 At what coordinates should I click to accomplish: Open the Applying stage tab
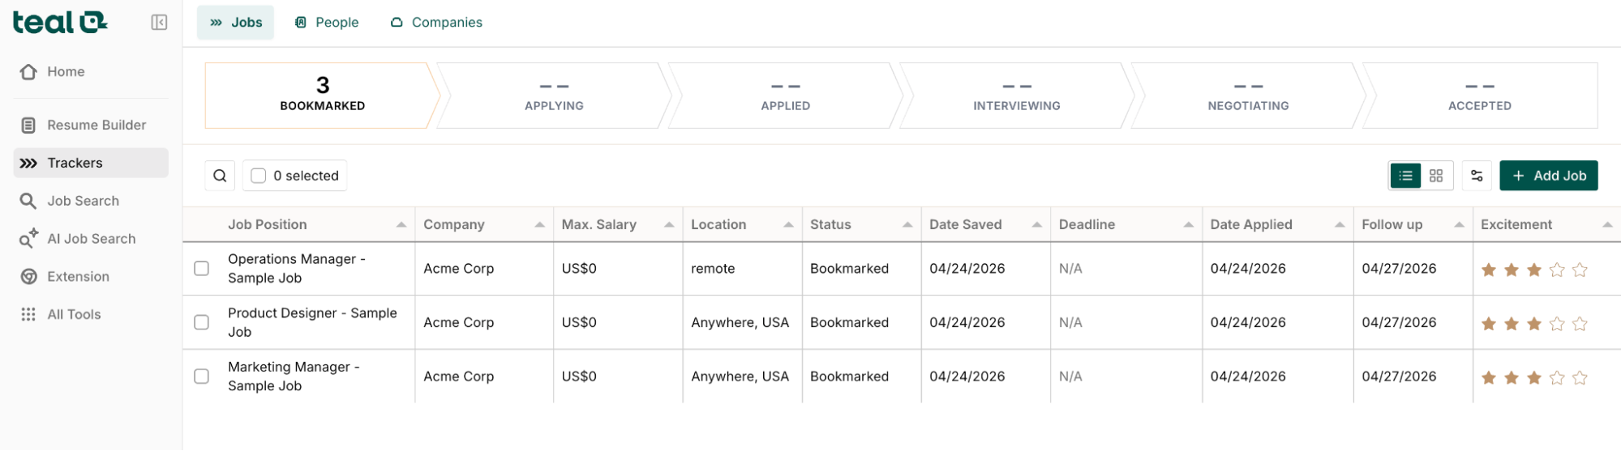coord(554,96)
